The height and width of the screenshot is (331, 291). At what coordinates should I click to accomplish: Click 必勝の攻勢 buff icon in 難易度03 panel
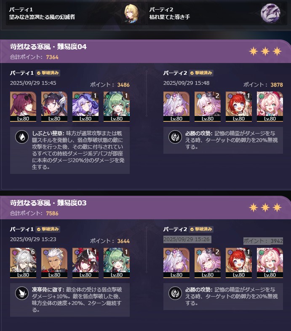coord(175,293)
